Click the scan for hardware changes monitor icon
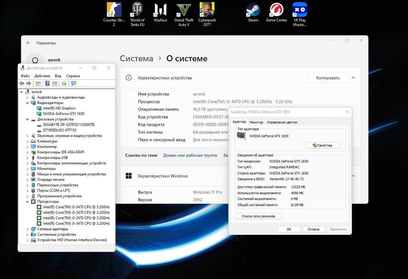The image size is (408, 279). coord(73,83)
